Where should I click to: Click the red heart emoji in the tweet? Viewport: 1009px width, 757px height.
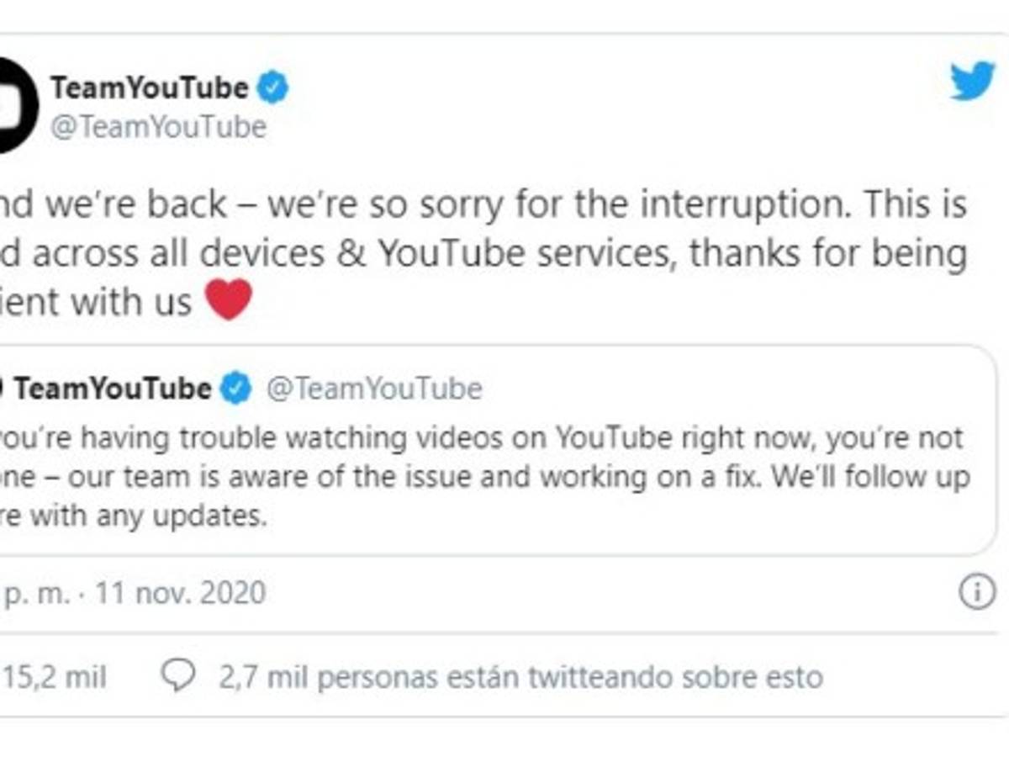pyautogui.click(x=229, y=301)
